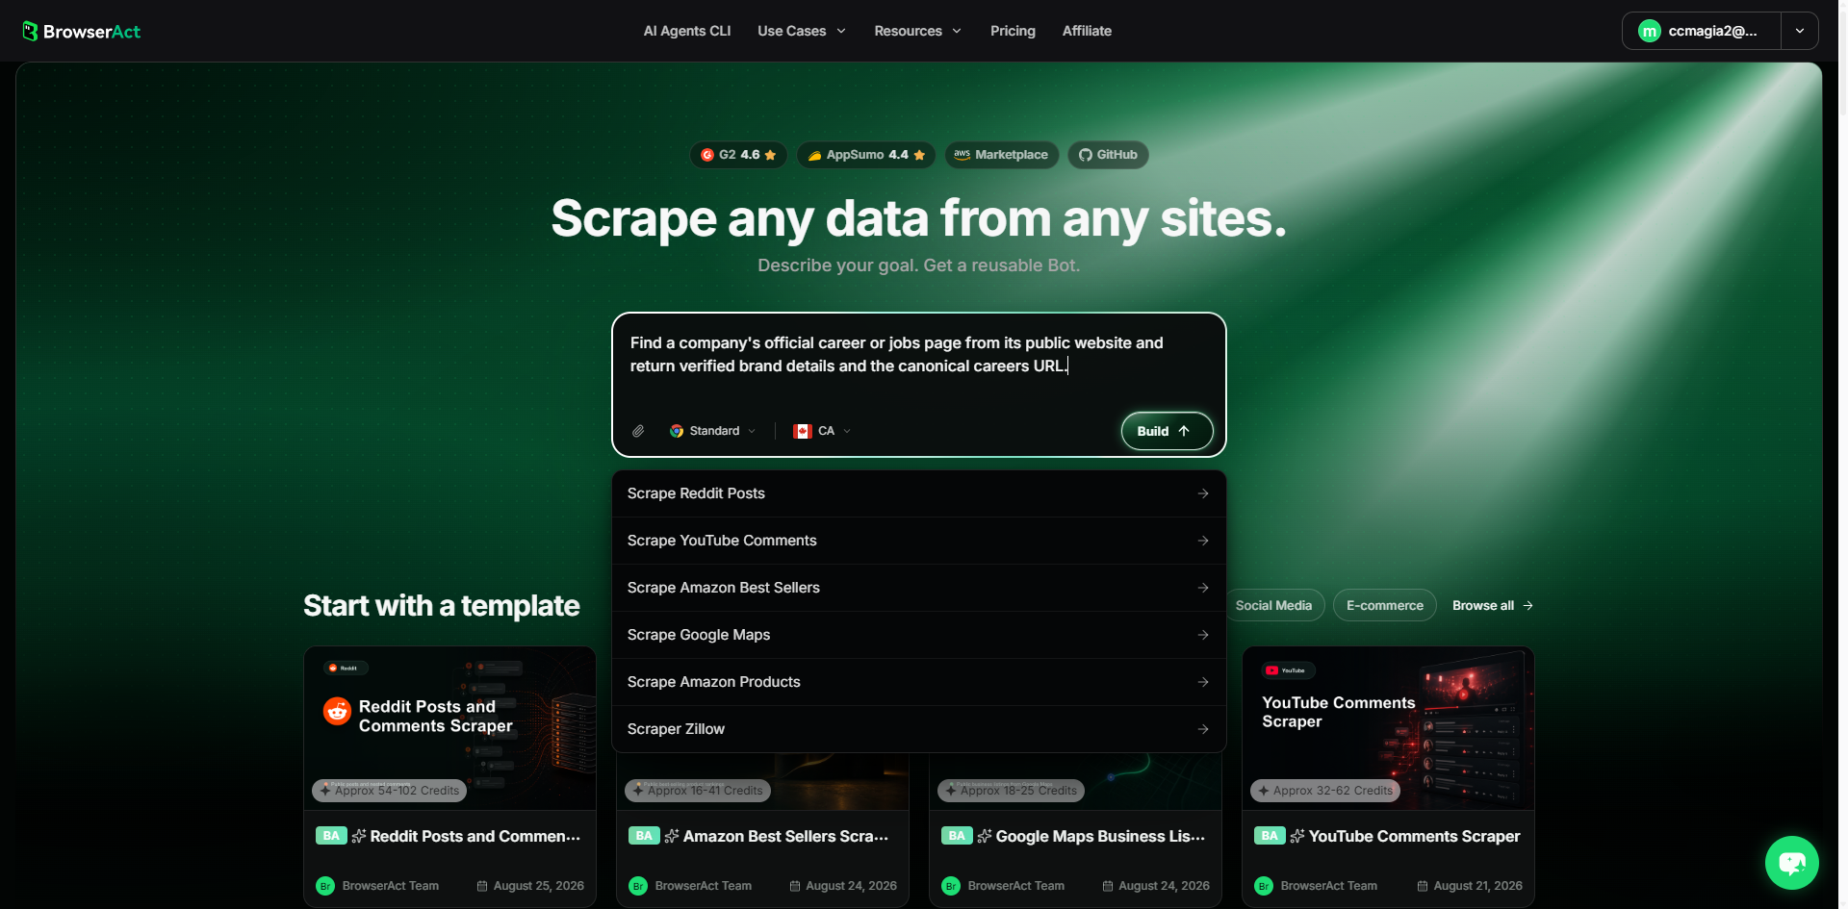Click arrow icon on Scrape Amazon Products row
This screenshot has height=909, width=1848.
pyautogui.click(x=1203, y=682)
